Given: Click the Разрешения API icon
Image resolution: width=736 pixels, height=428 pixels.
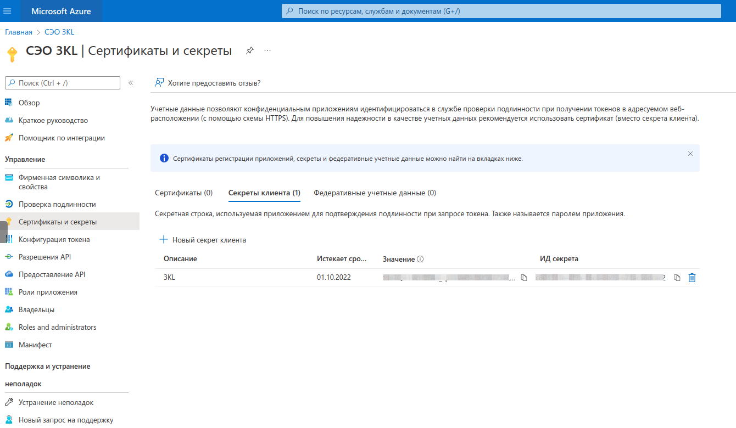Looking at the screenshot, I should coord(9,257).
